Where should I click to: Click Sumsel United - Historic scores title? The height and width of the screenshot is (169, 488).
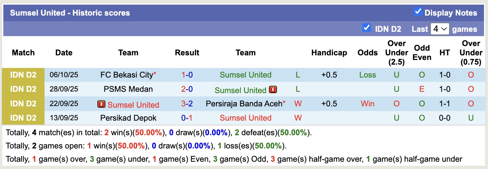[x=70, y=13]
